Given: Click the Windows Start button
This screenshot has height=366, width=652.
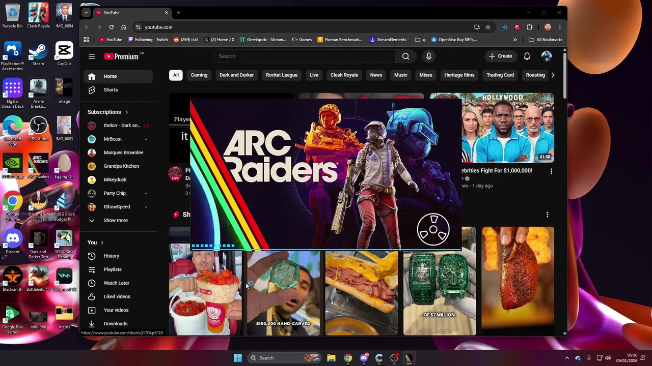Looking at the screenshot, I should pos(237,358).
